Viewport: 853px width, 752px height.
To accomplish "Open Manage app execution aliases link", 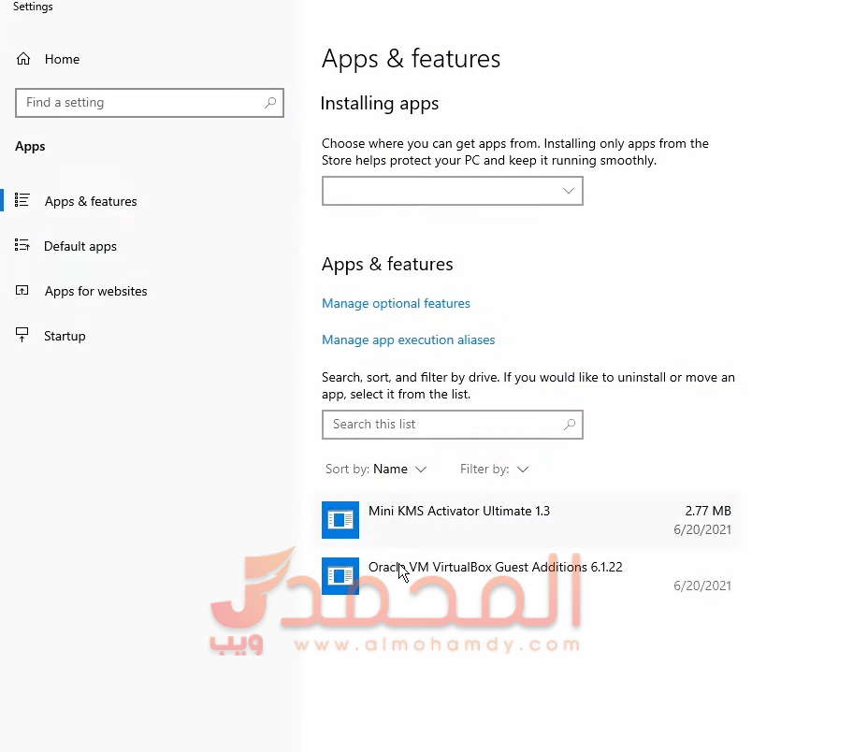I will click(x=408, y=340).
